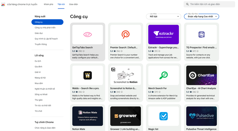Click info icon beside Premier Search rating

pyautogui.click(x=121, y=51)
